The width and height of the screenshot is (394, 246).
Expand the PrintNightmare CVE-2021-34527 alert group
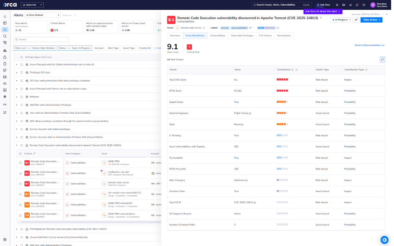pyautogui.click(x=16, y=229)
